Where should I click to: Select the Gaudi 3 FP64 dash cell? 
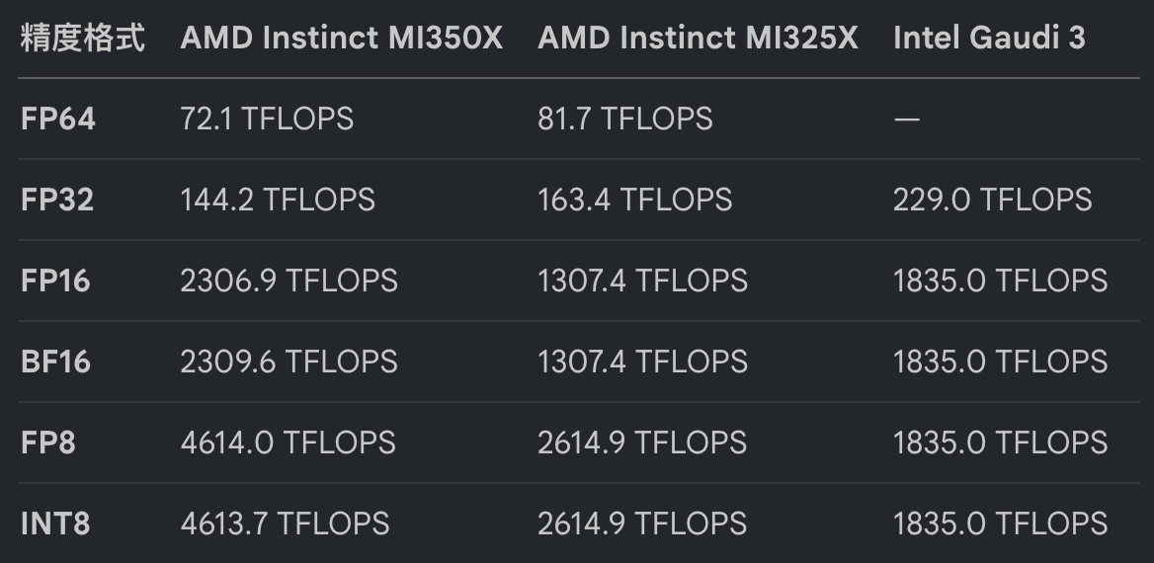point(907,119)
